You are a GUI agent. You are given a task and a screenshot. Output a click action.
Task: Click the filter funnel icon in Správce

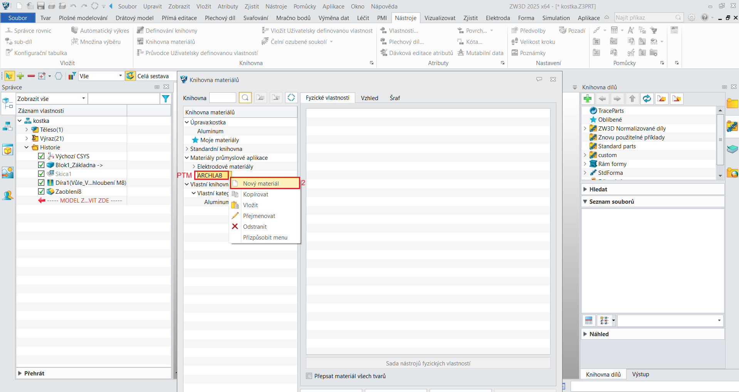coord(165,99)
